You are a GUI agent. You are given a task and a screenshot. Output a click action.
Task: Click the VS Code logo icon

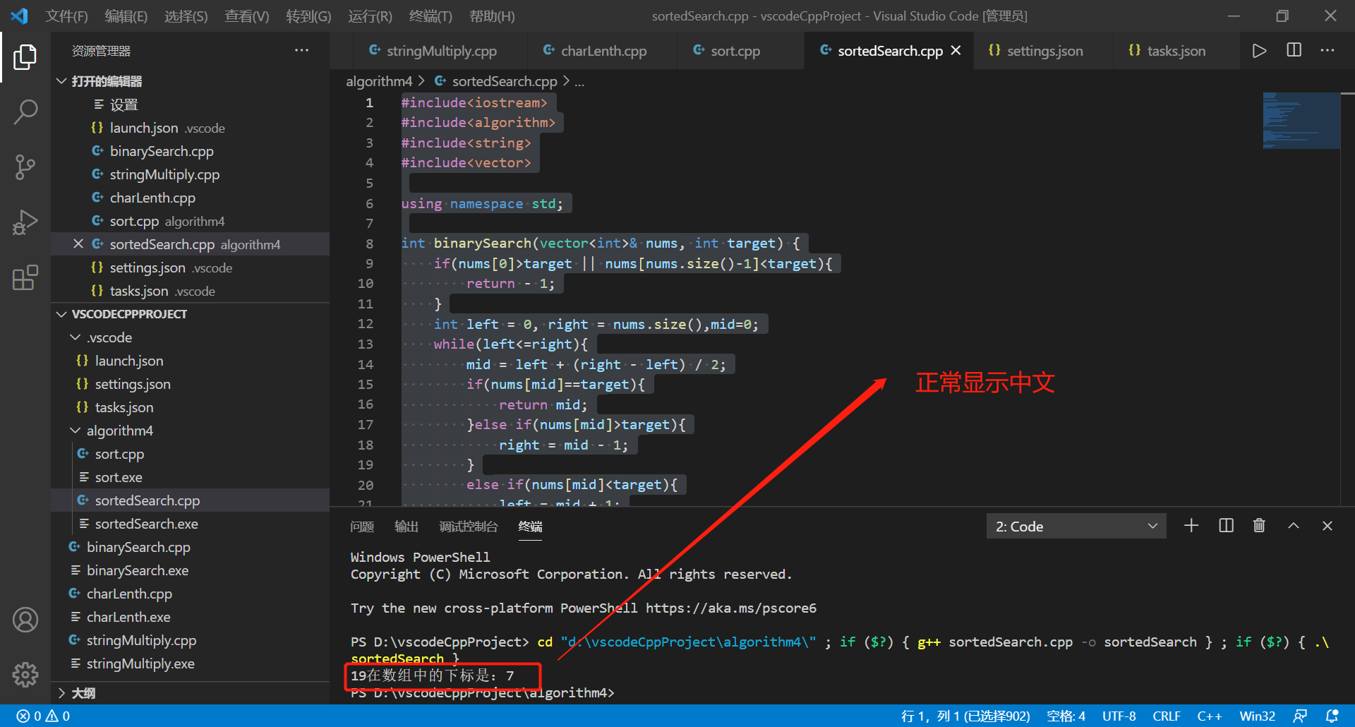(20, 16)
